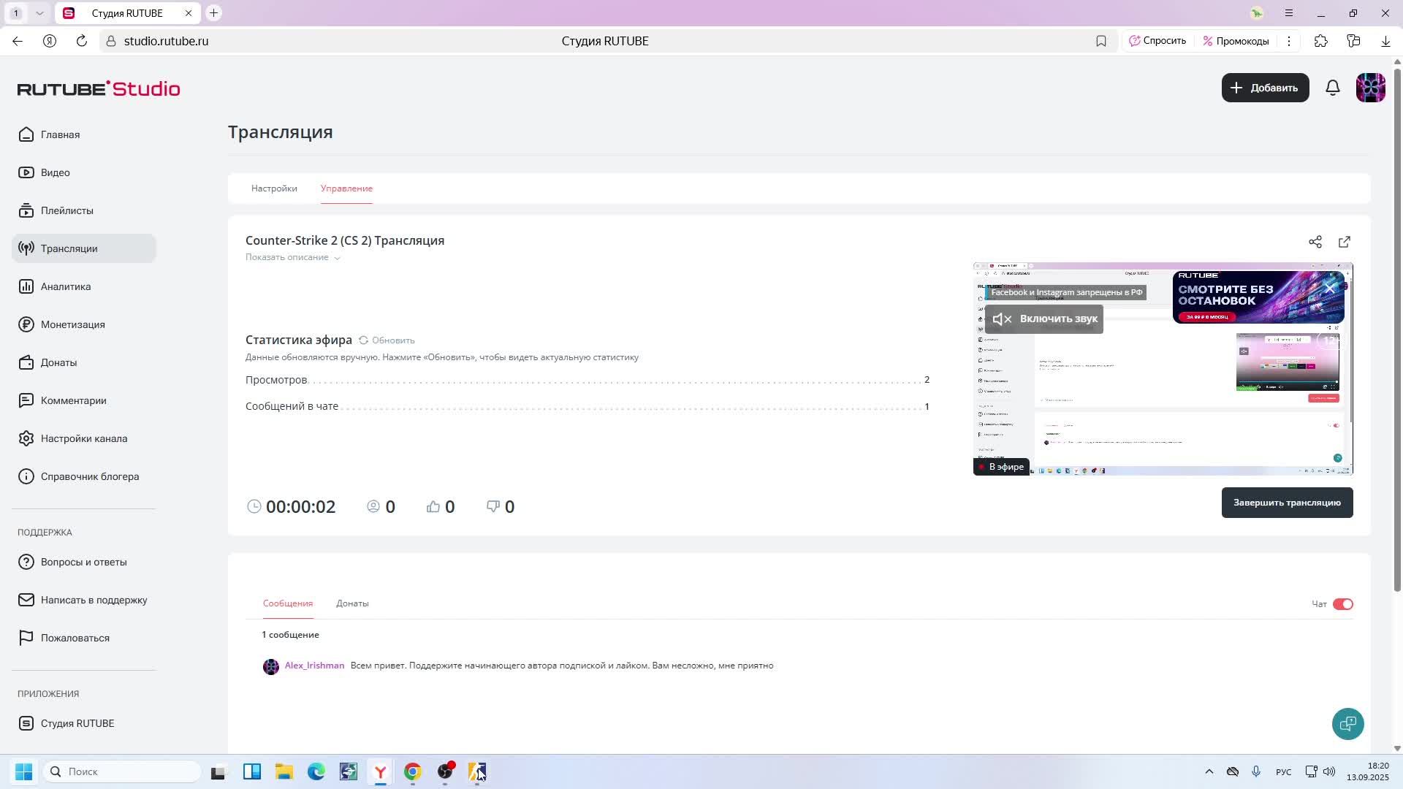Close the RUTUBE ad banner in preview
Screen dimensions: 1403x789
click(x=1330, y=289)
